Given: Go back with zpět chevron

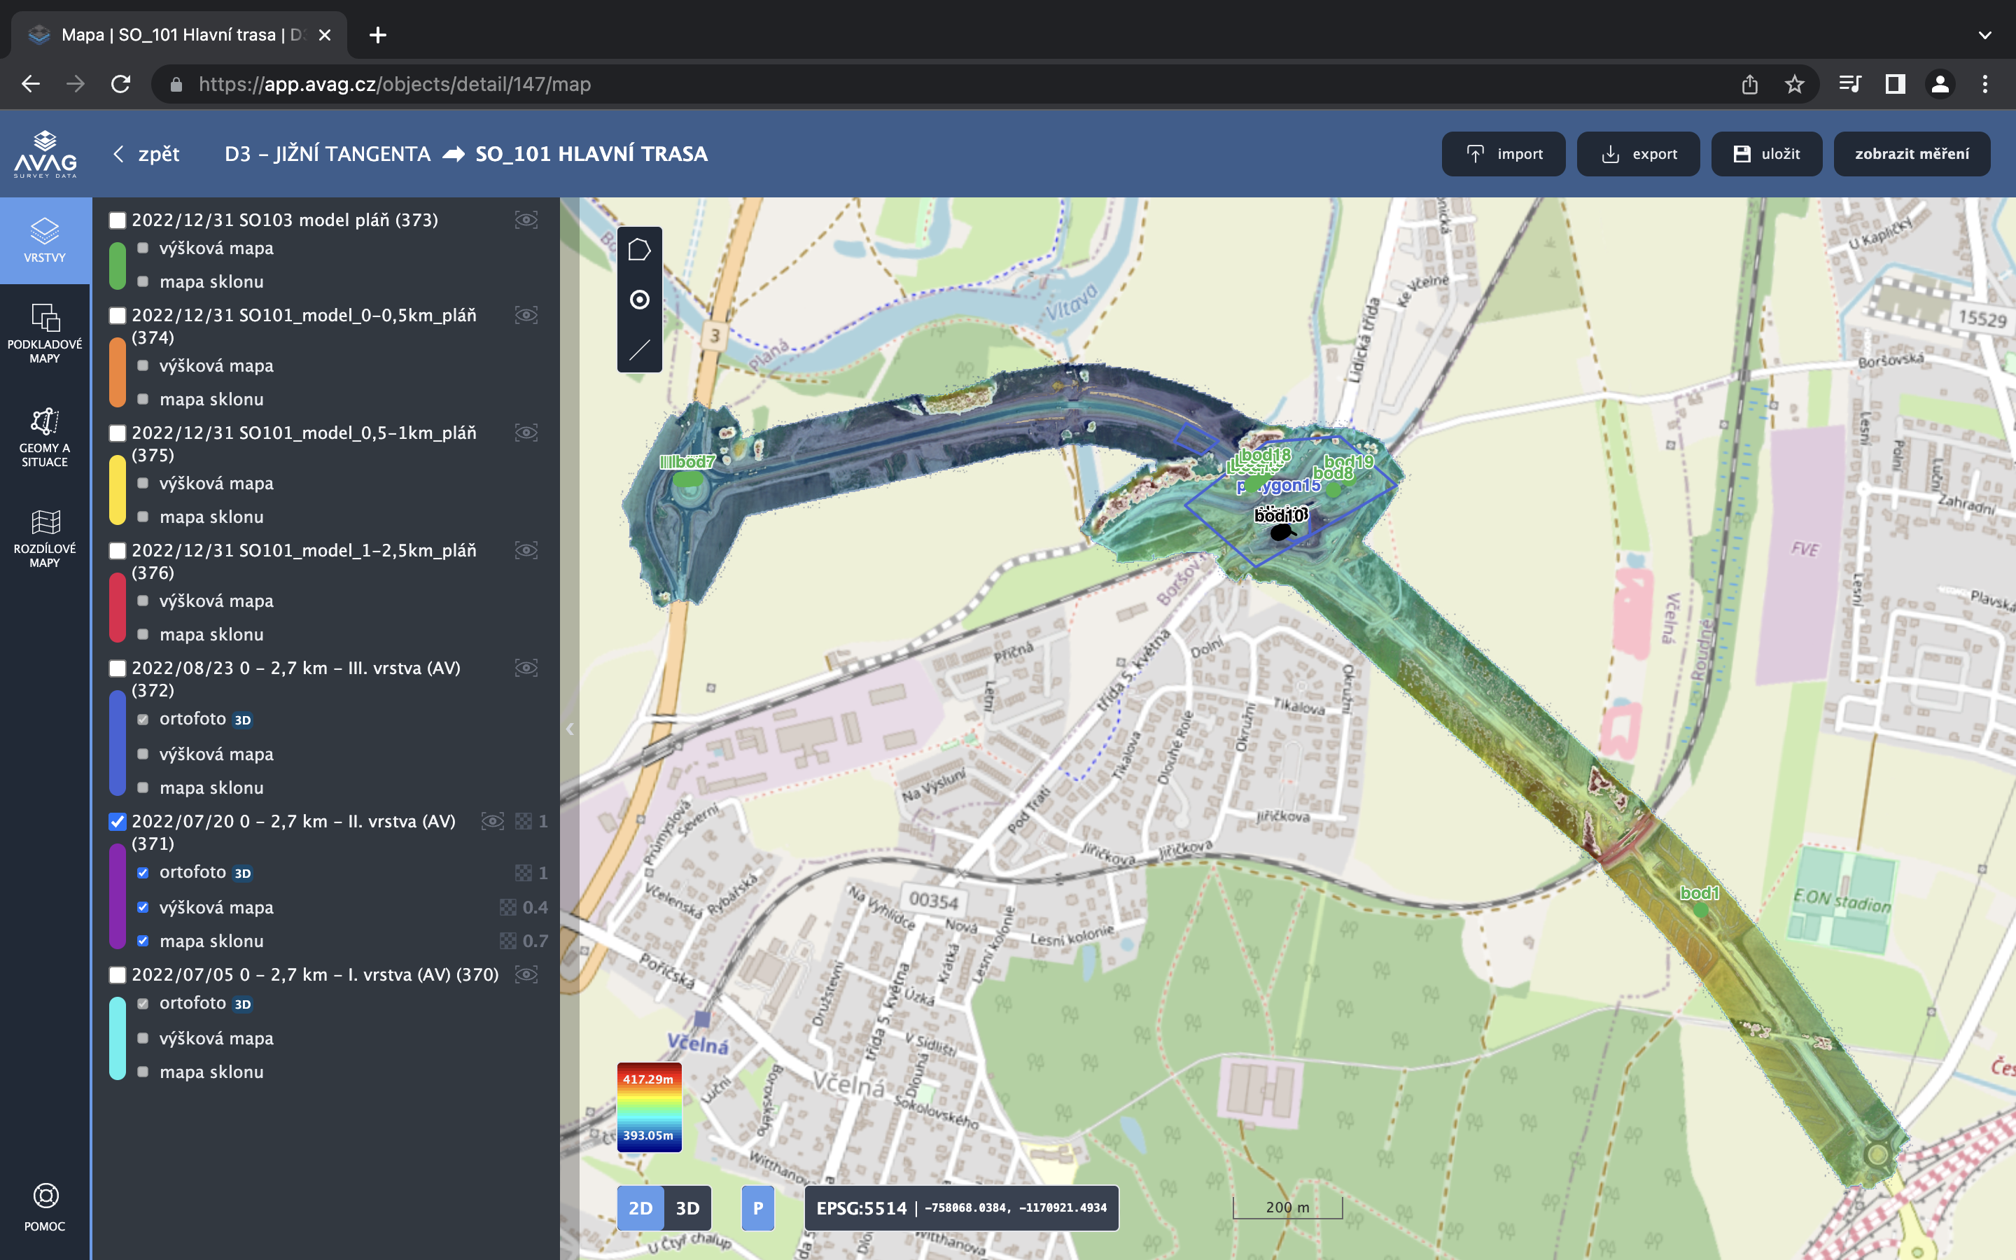Looking at the screenshot, I should (x=119, y=154).
